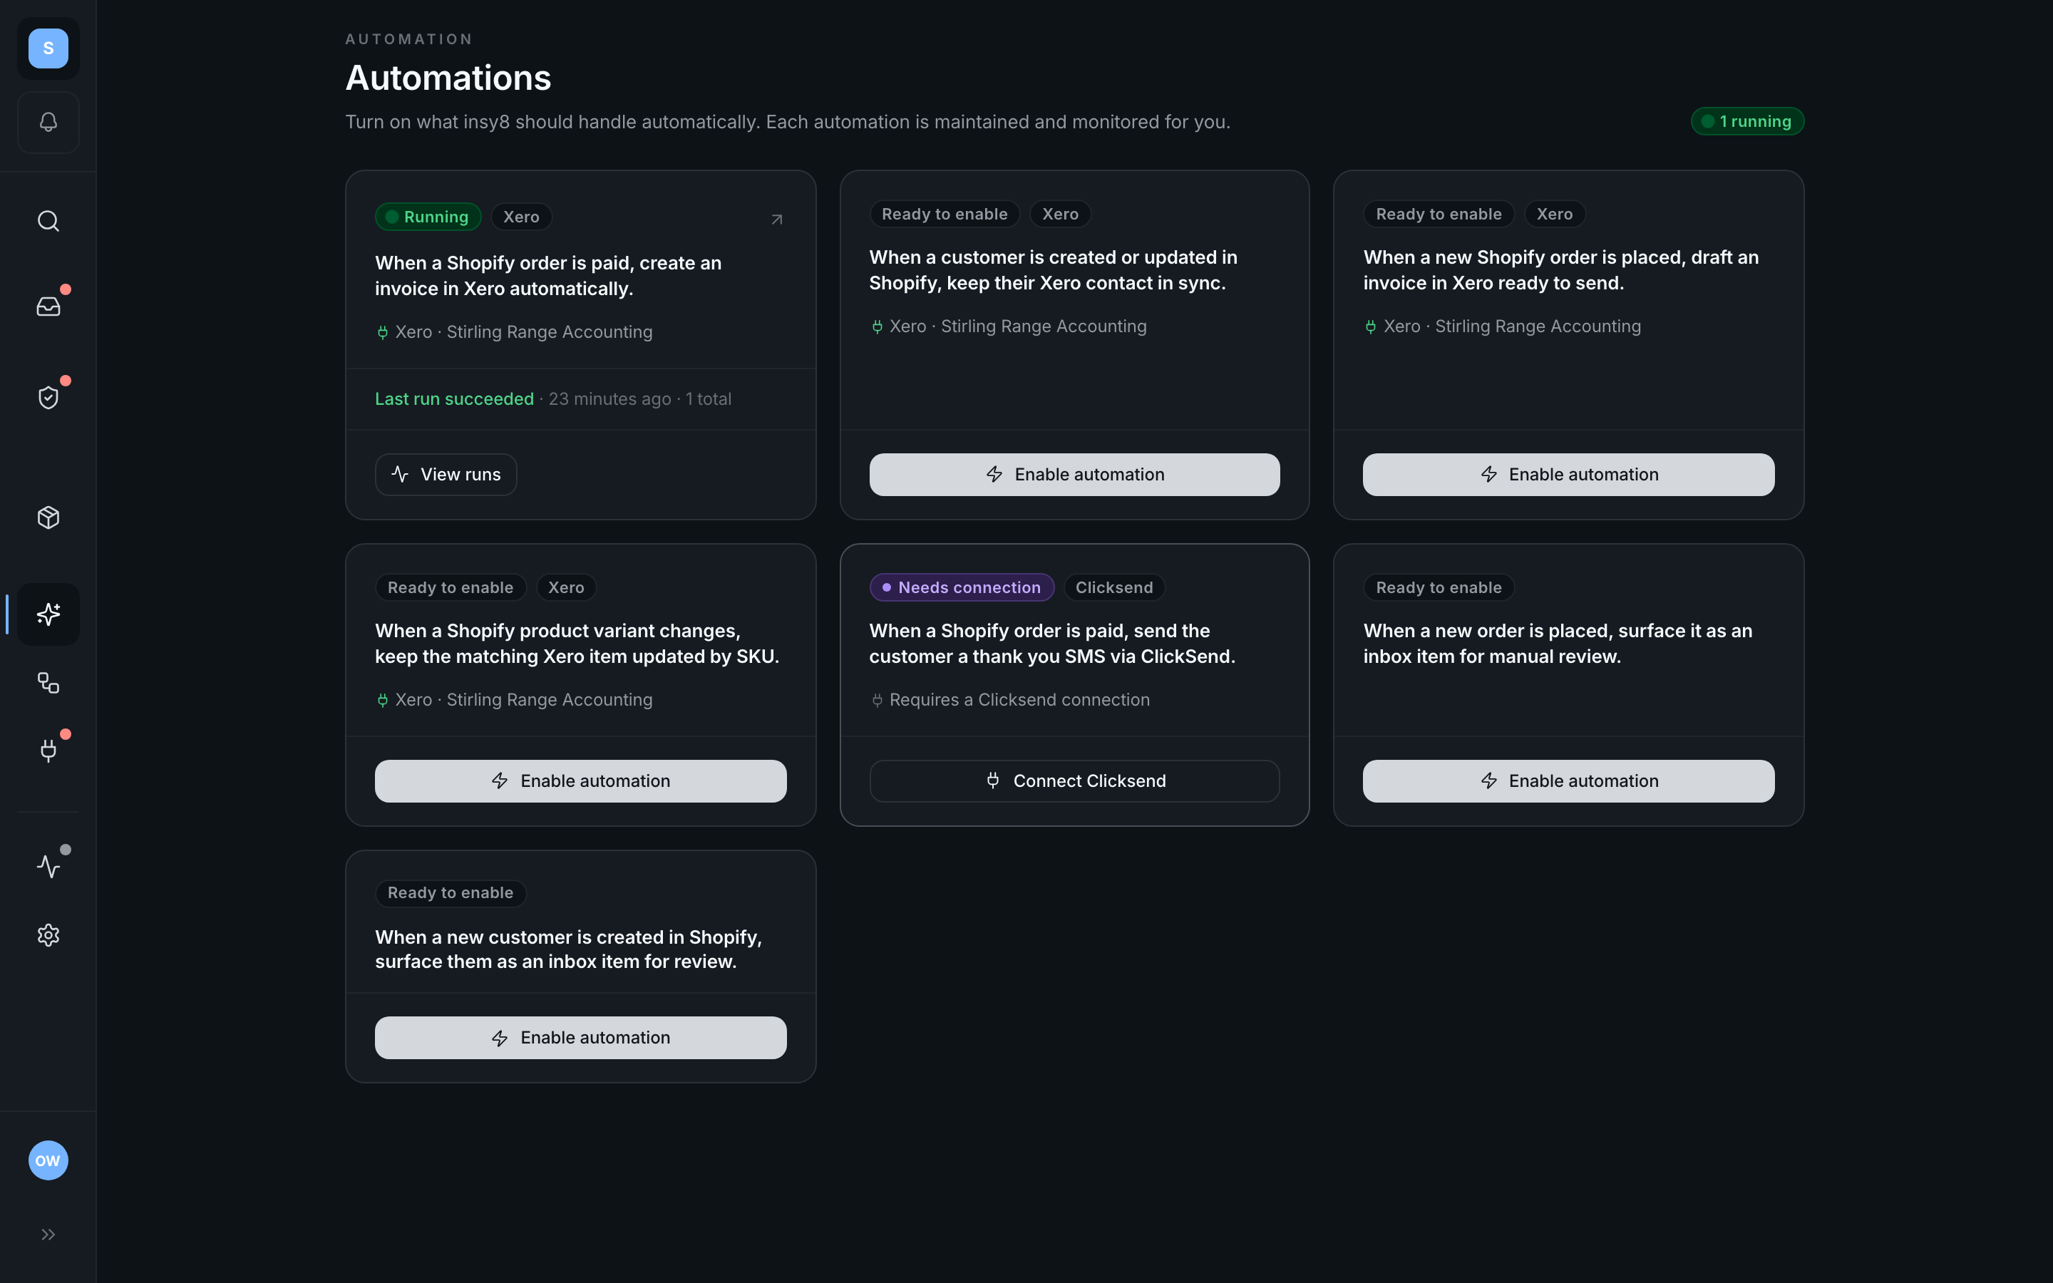Expand the sidebar with double chevron

(48, 1235)
